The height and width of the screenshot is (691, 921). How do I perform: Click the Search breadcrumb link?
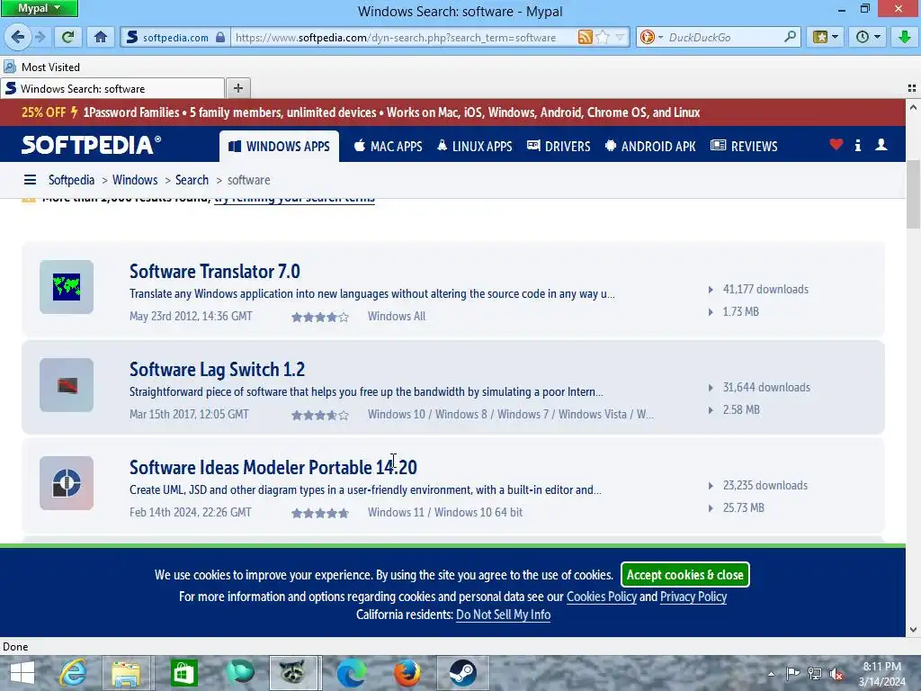(x=192, y=180)
